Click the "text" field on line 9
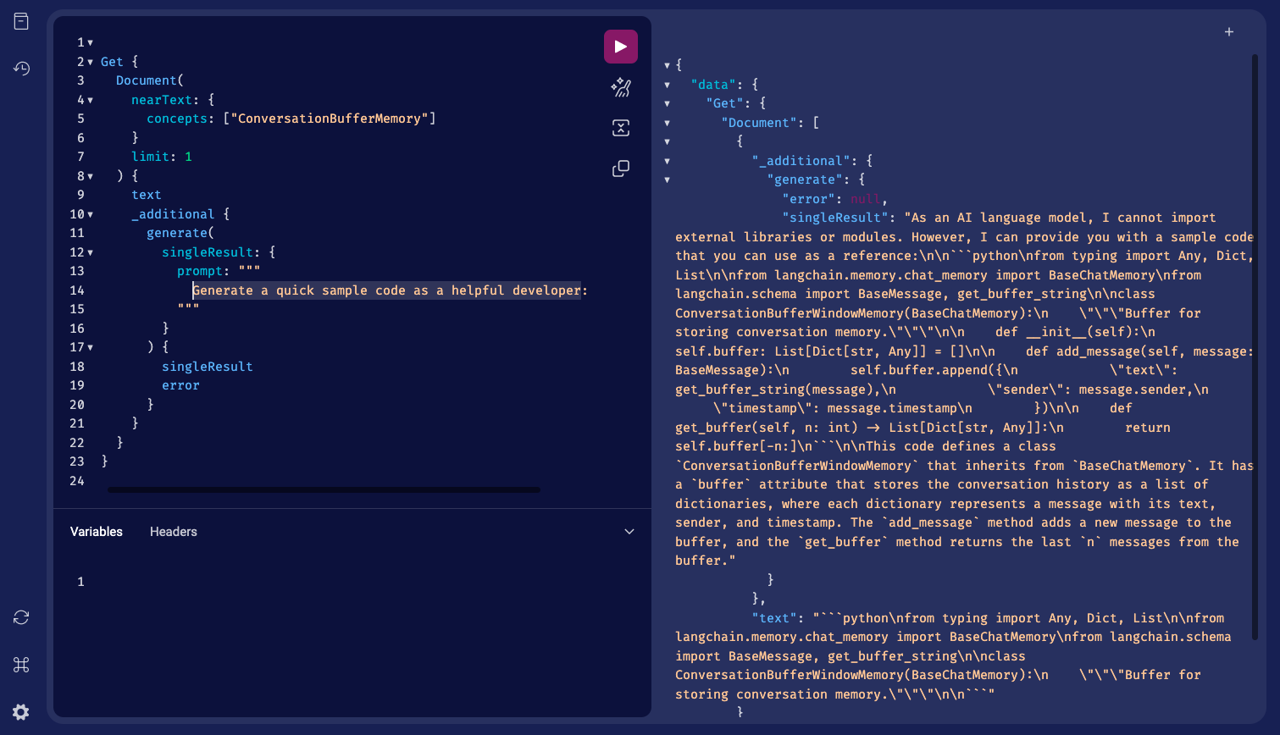 147,195
